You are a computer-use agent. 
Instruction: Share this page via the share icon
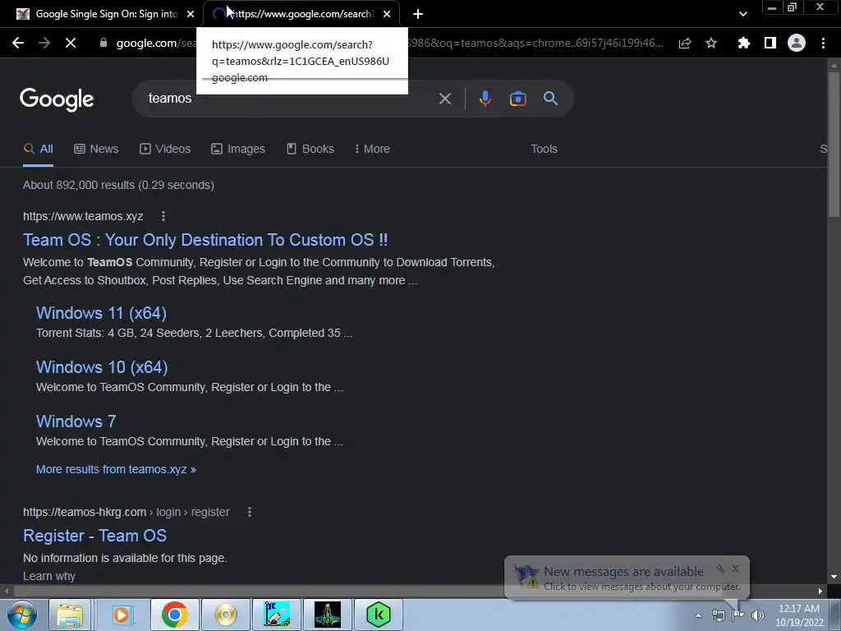(x=685, y=43)
